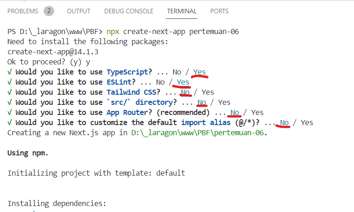
Task: Show the DEBUG CONSOLE panel tab
Action: tap(129, 11)
